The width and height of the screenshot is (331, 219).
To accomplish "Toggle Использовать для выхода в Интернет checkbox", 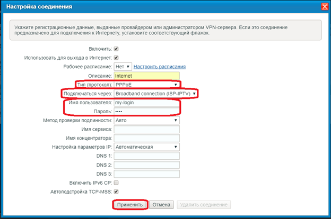I will (x=116, y=58).
